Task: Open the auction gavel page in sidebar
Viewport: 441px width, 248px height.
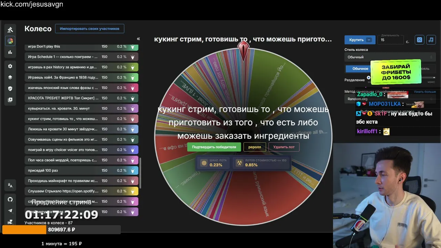Action: point(10,30)
